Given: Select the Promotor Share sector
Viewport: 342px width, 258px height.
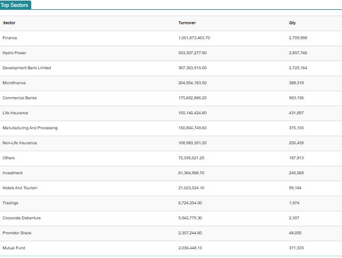Looking at the screenshot, I should pyautogui.click(x=17, y=233).
